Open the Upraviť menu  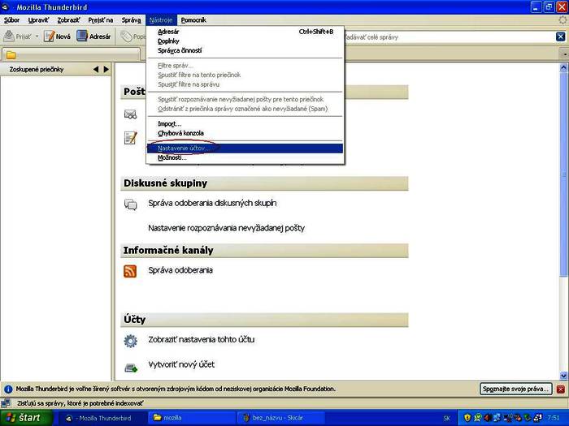click(x=38, y=20)
